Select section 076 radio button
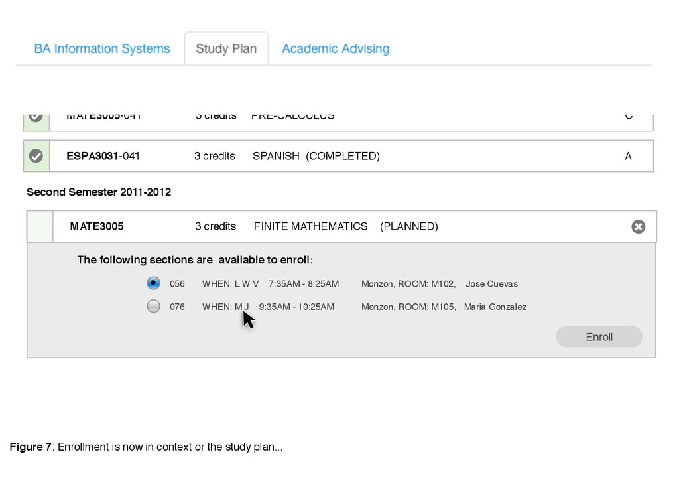The height and width of the screenshot is (497, 679). pos(153,307)
